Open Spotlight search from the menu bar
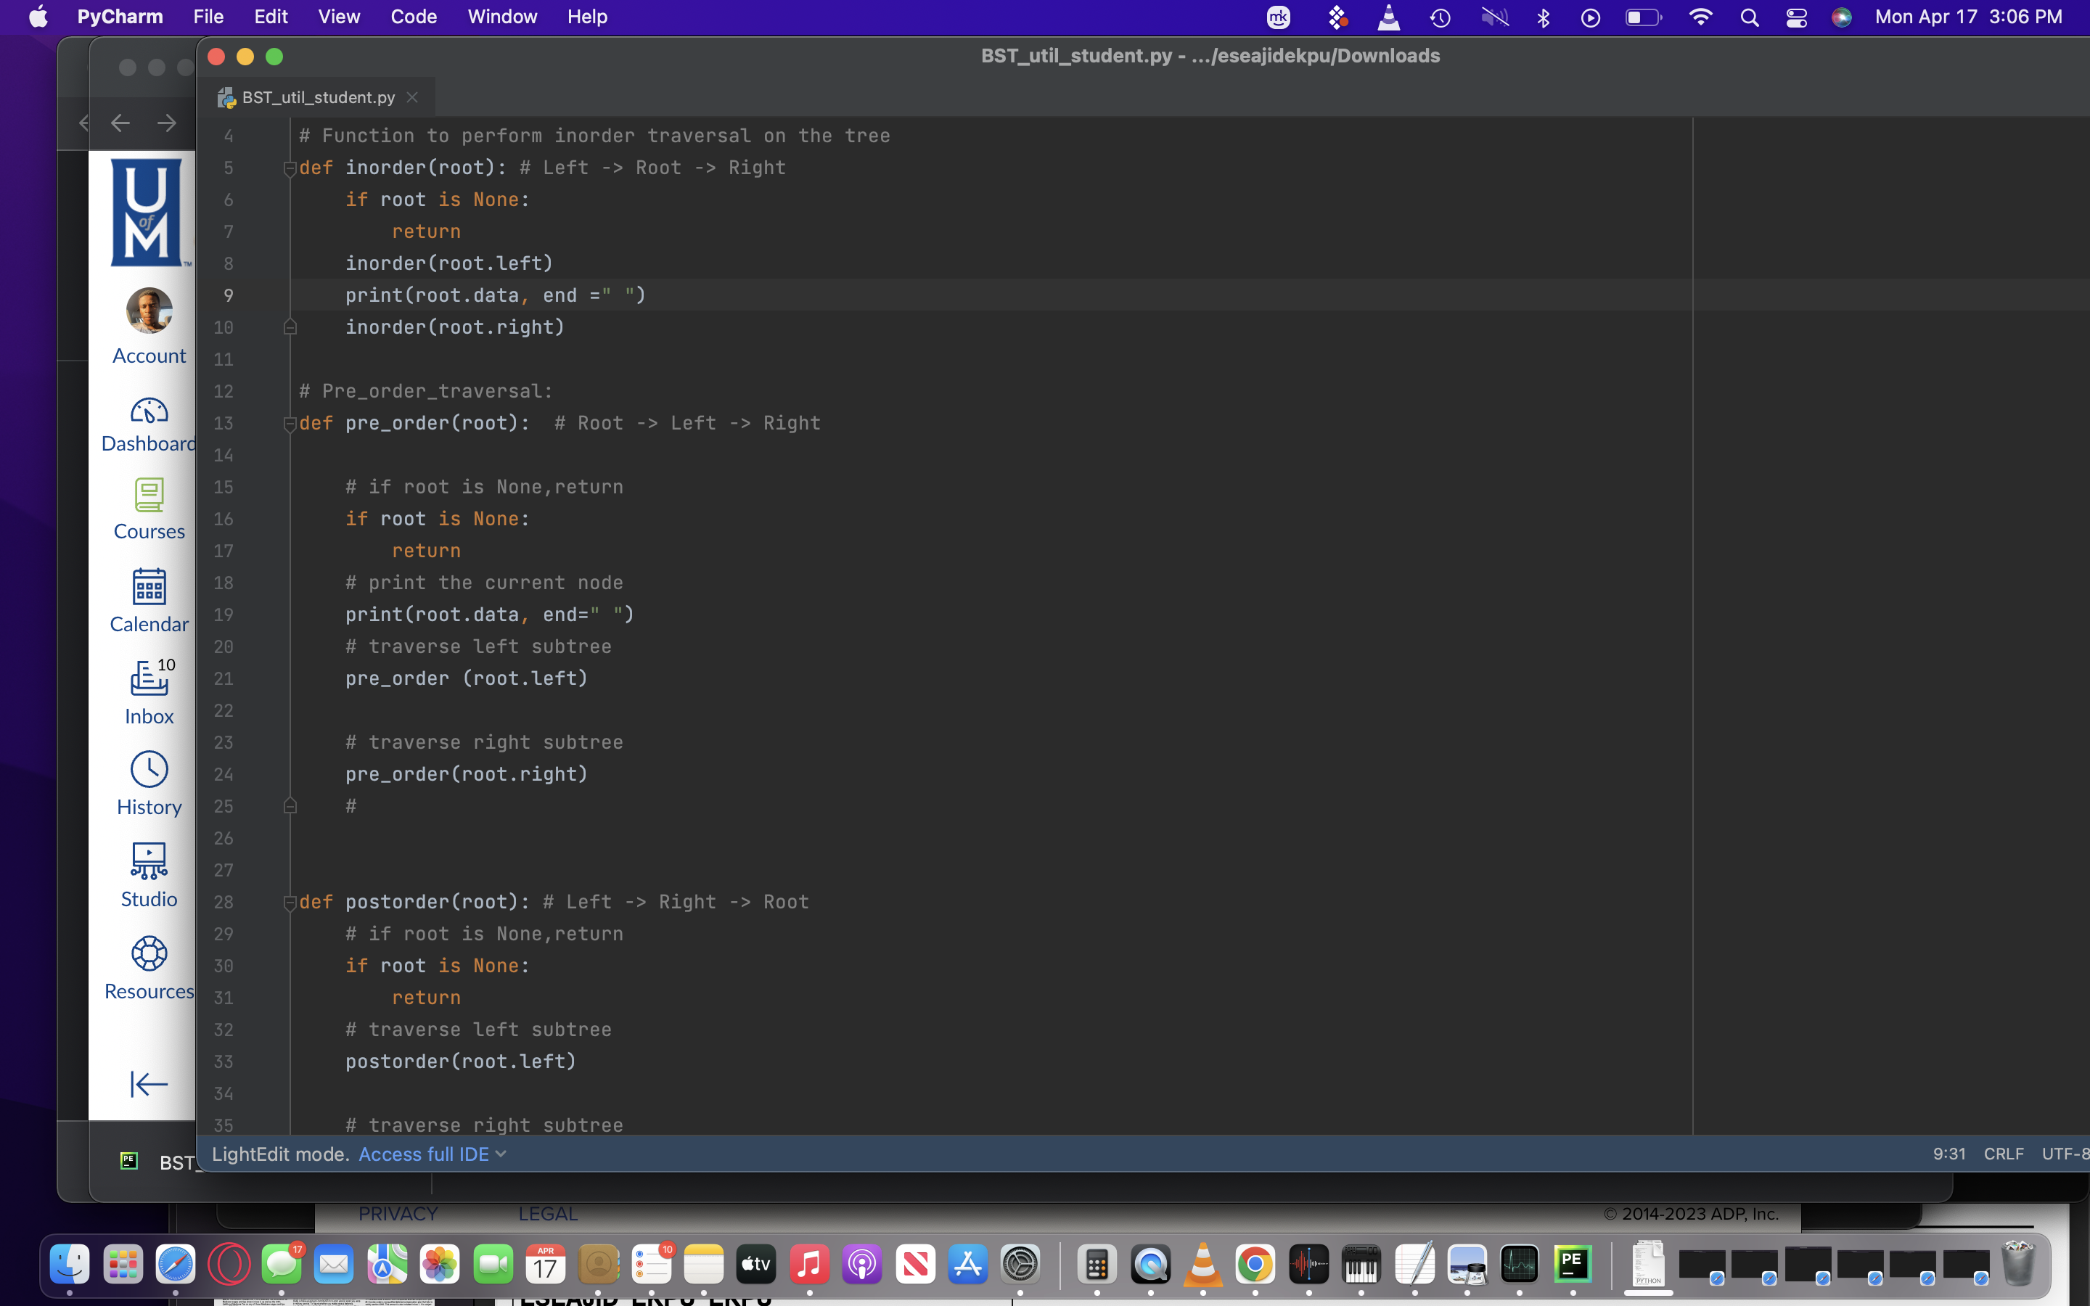This screenshot has width=2090, height=1306. pos(1750,17)
